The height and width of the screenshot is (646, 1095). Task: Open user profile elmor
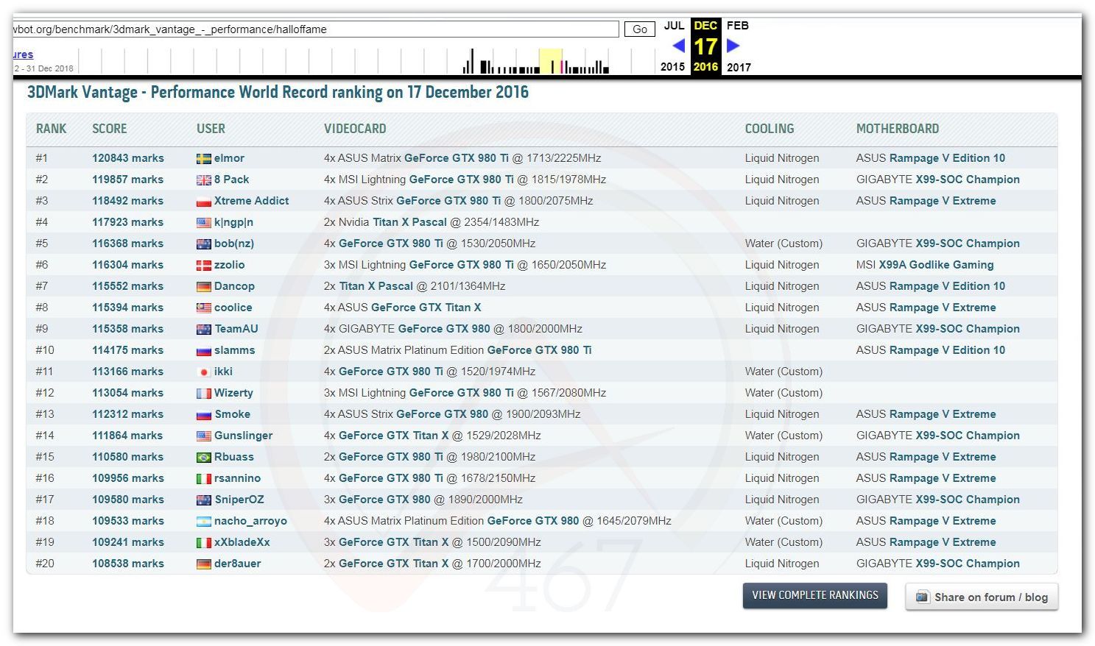click(229, 158)
